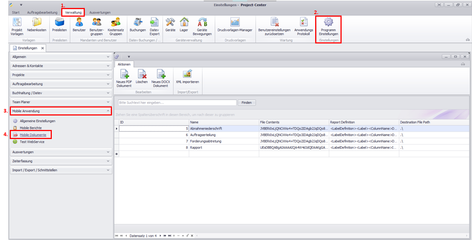The image size is (472, 240).
Task: Open the Mobile Berichte link
Action: (30, 128)
